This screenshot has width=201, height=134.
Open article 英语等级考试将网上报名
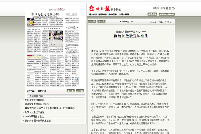pyautogui.click(x=37, y=104)
